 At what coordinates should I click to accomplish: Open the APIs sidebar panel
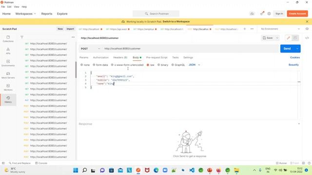click(8, 51)
